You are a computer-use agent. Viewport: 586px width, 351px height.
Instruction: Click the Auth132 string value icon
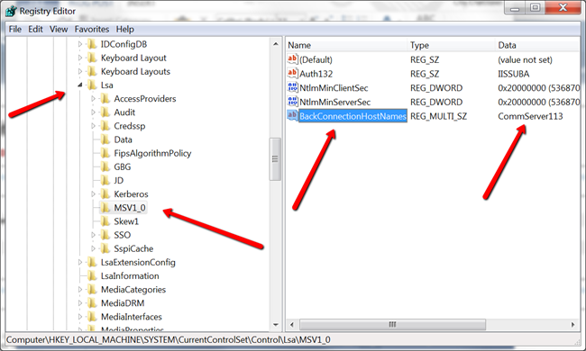click(293, 74)
